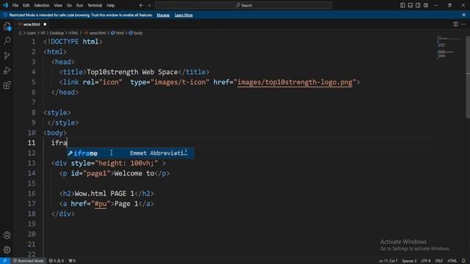Change line ending via CRLF
This screenshot has width=470, height=264.
pos(439,261)
